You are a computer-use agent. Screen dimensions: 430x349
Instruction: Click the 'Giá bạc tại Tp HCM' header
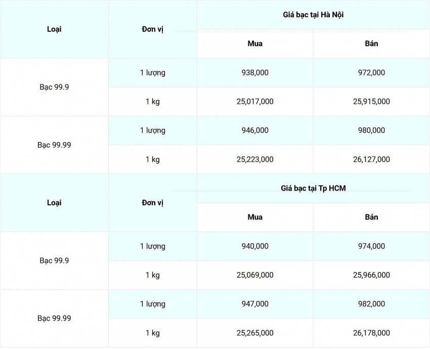[x=313, y=188]
